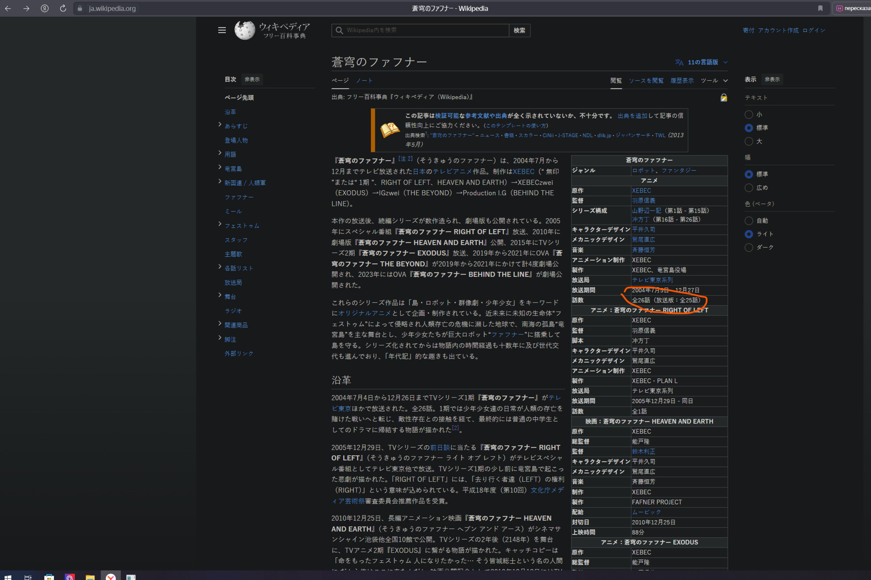The width and height of the screenshot is (871, 580).
Task: Hide the 目次 contents sidebar
Action: tap(252, 79)
